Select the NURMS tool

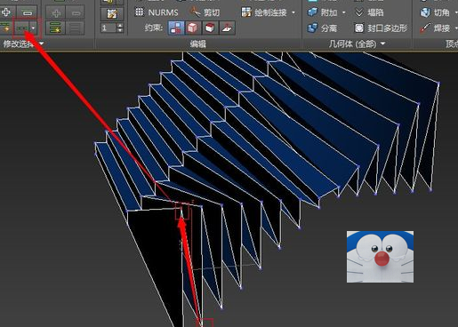pyautogui.click(x=157, y=12)
